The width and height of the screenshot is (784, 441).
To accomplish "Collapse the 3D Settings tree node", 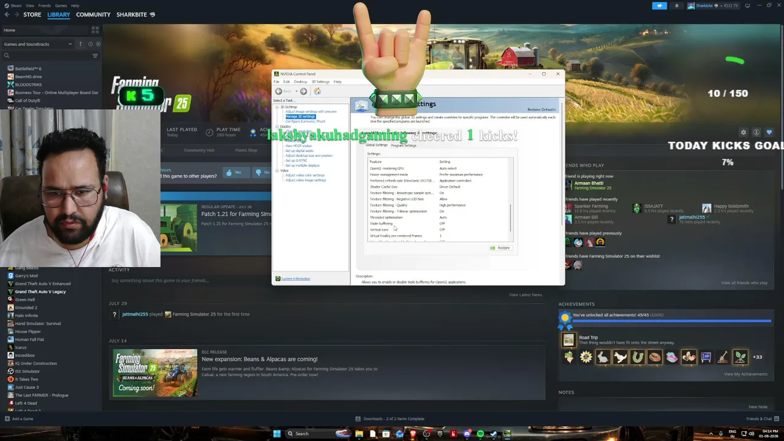I will pyautogui.click(x=277, y=107).
